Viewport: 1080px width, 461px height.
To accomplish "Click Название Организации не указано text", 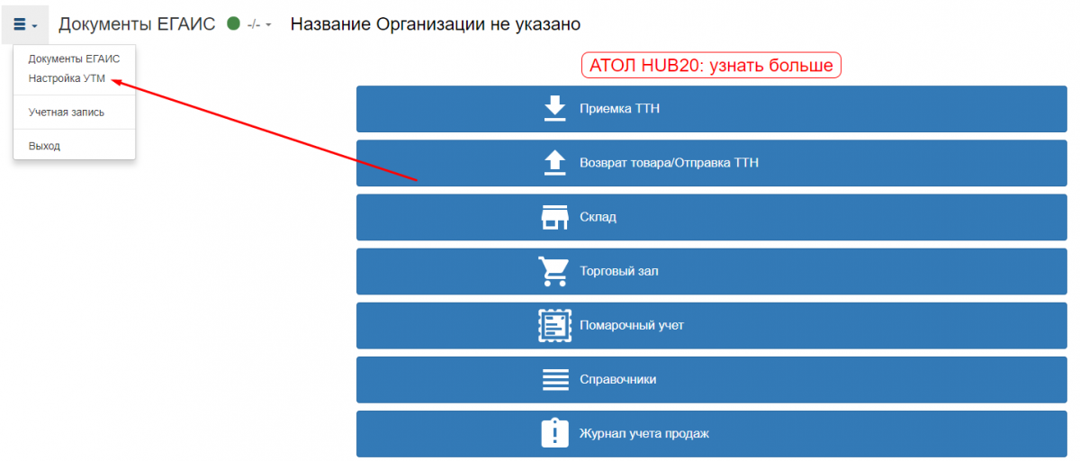I will [436, 24].
